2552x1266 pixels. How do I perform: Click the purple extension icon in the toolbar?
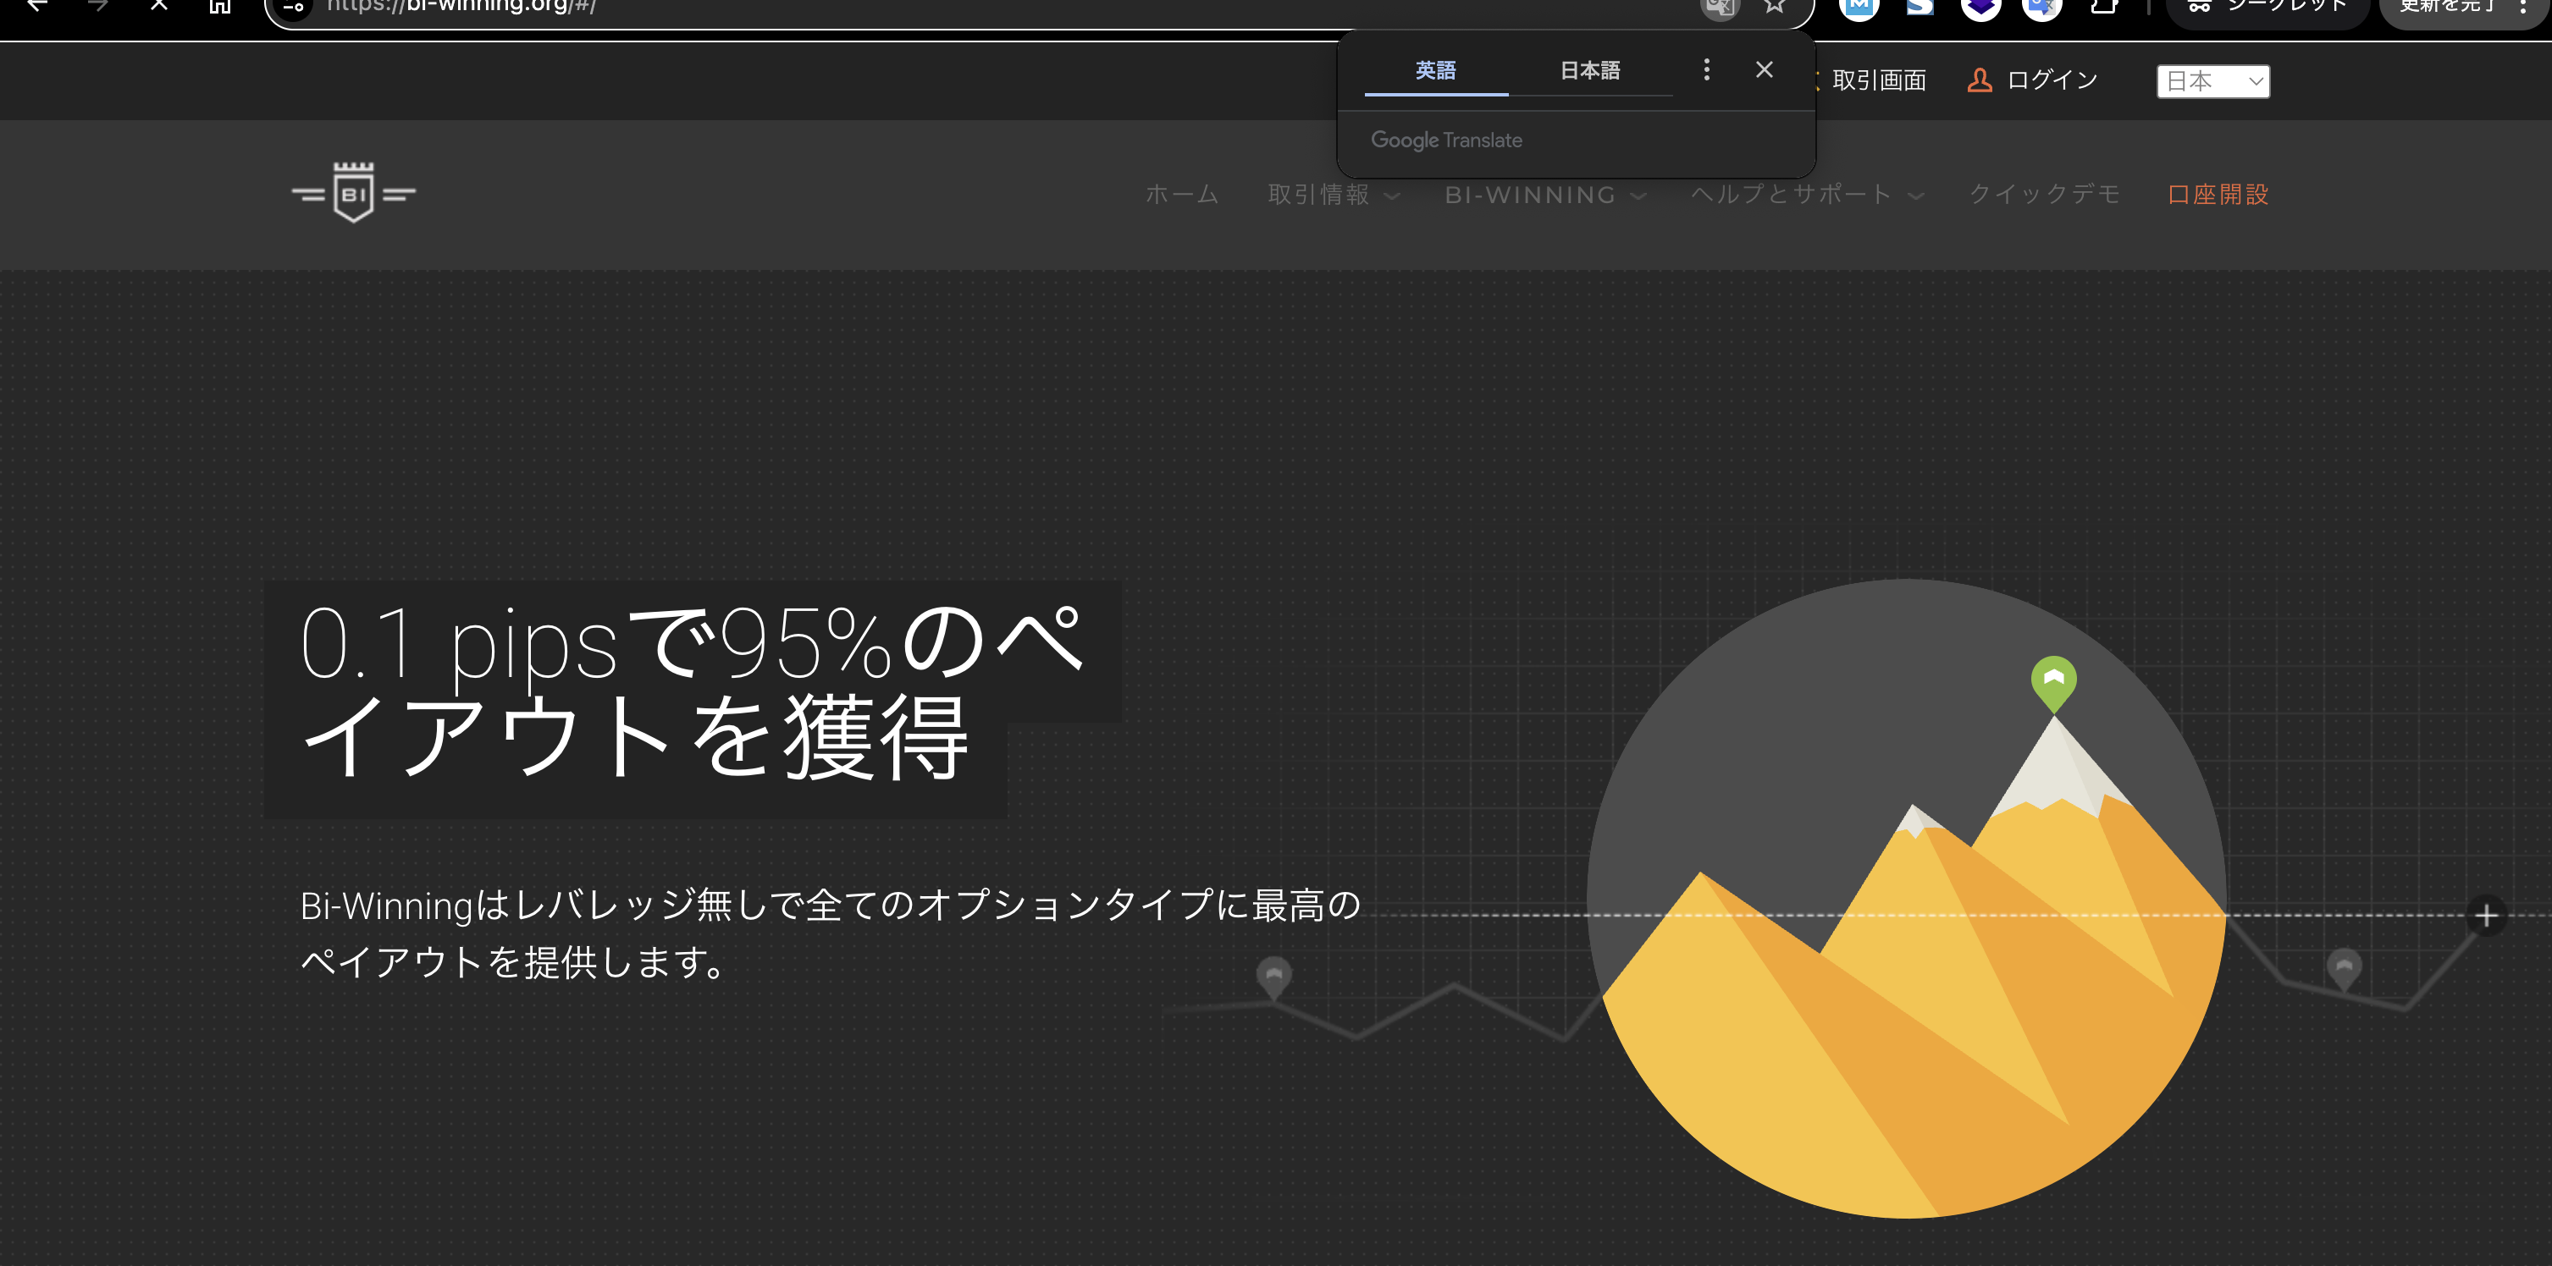click(1980, 8)
